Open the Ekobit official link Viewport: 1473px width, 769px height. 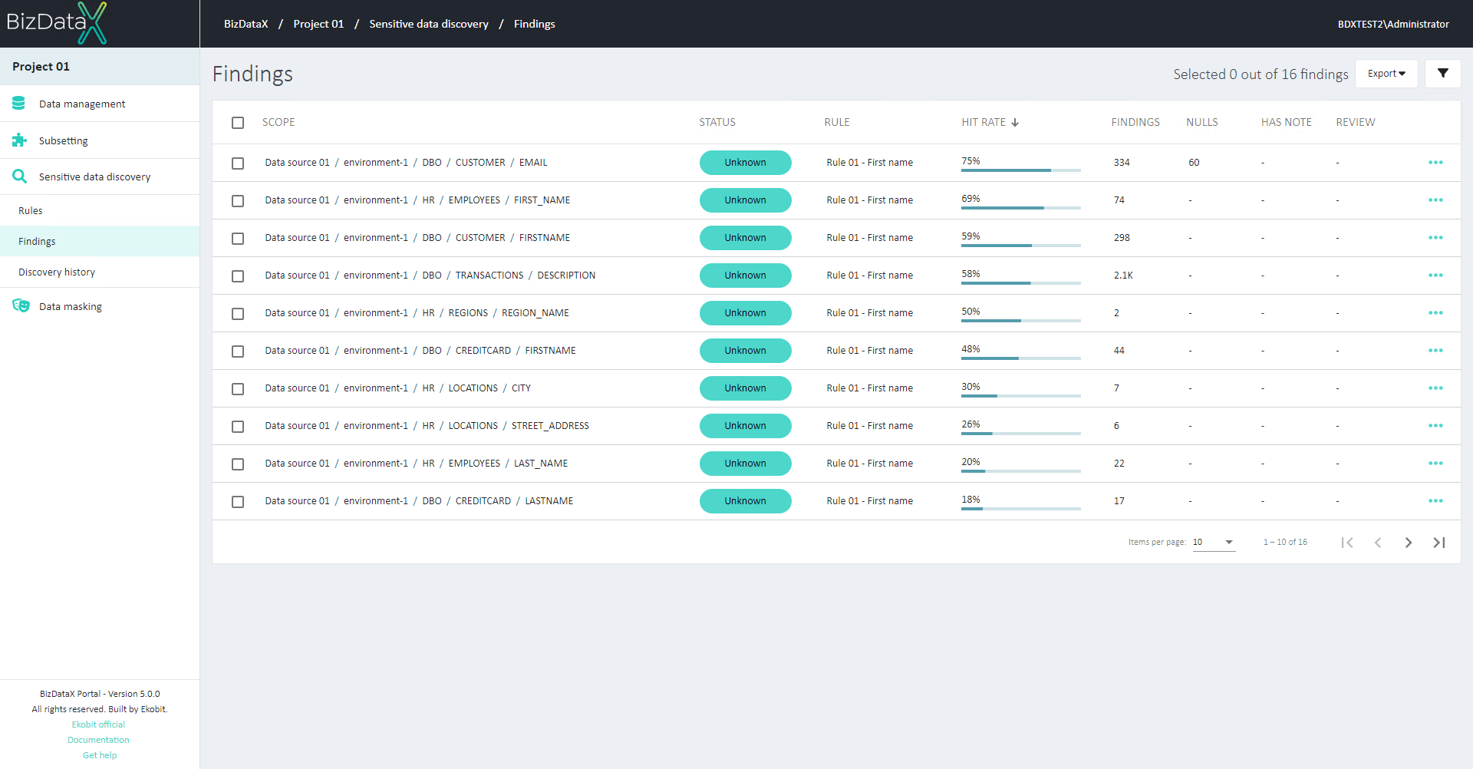click(98, 724)
